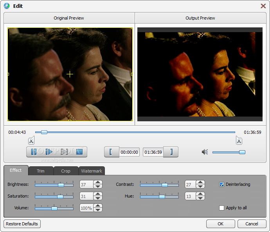270x232 pixels.
Task: Click the Cancel button
Action: coord(252,224)
